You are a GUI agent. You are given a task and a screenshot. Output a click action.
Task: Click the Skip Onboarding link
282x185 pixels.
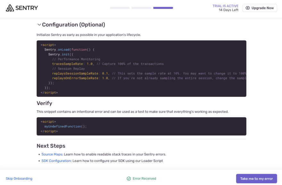pyautogui.click(x=19, y=179)
